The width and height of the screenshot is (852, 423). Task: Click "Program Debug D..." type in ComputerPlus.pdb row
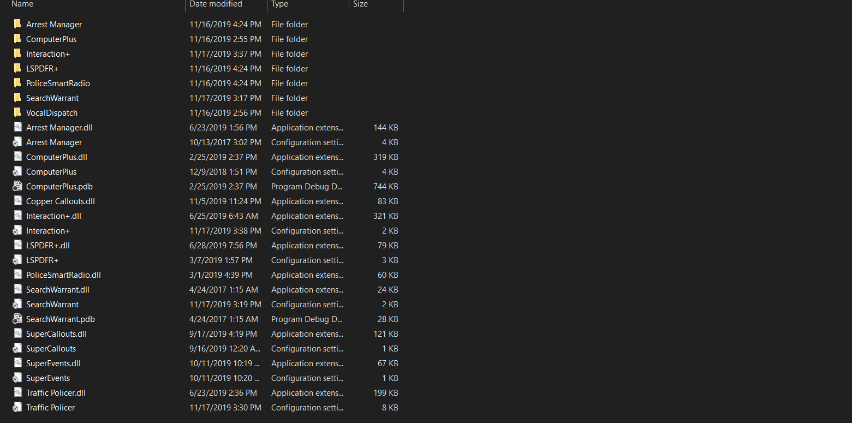[307, 186]
